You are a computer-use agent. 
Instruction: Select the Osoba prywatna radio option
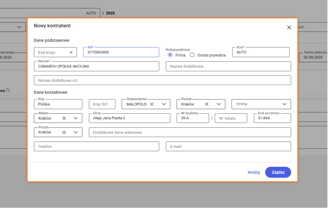coord(192,55)
